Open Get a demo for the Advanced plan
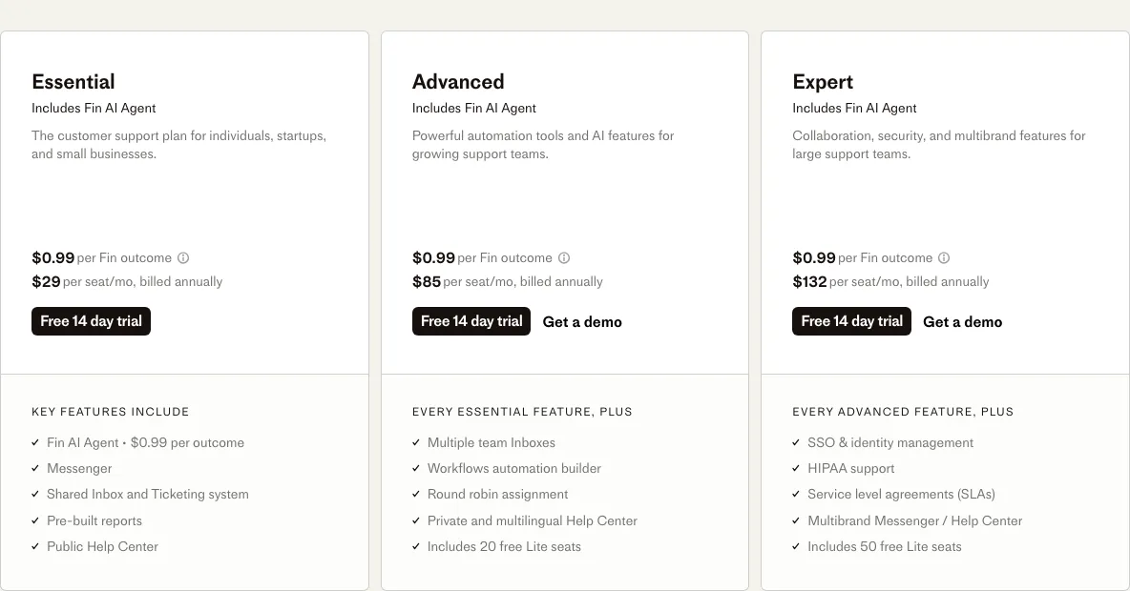The image size is (1130, 591). click(x=582, y=321)
